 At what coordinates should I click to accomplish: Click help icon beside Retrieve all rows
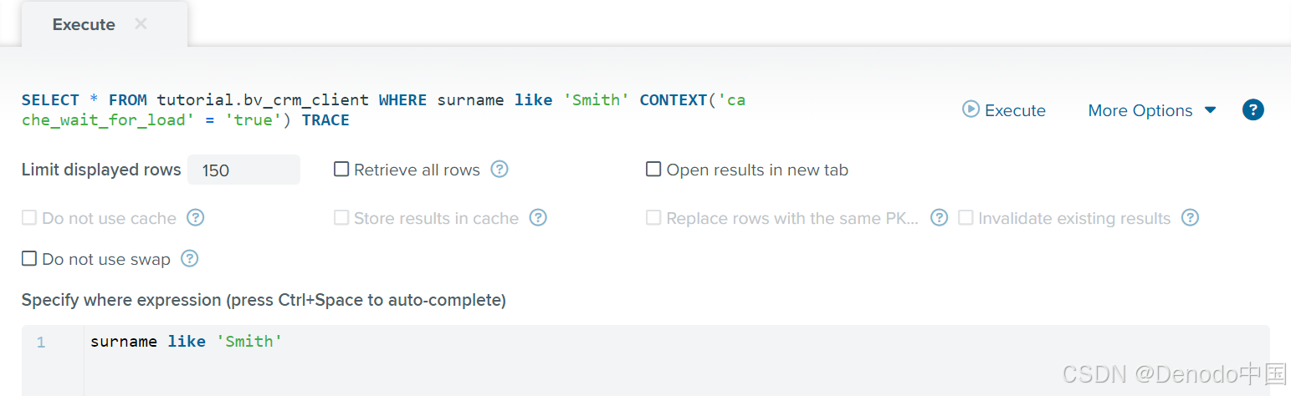(x=499, y=170)
